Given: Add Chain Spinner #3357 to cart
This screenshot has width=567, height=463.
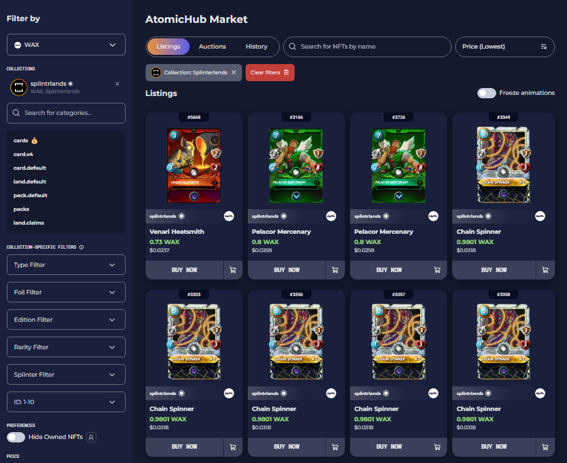Looking at the screenshot, I should tap(437, 447).
